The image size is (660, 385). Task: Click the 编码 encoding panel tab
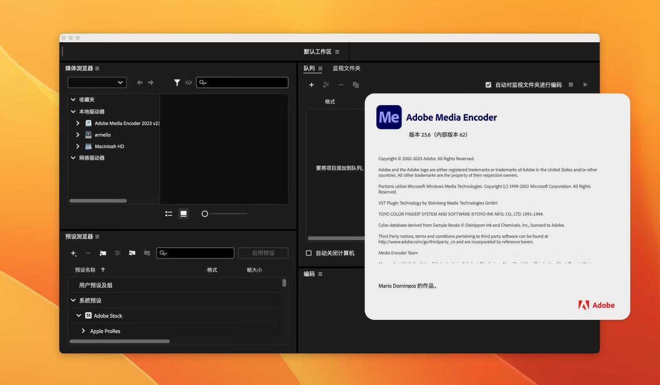pyautogui.click(x=309, y=274)
